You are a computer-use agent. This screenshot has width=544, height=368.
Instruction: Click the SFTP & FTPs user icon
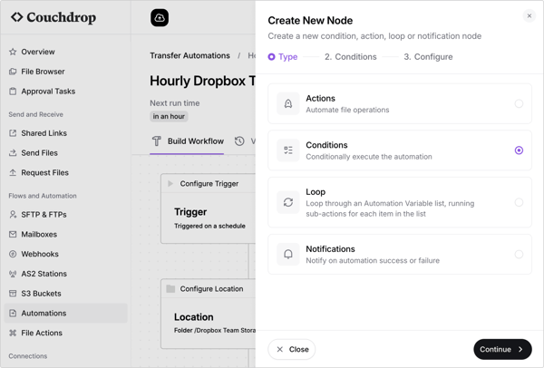(13, 215)
